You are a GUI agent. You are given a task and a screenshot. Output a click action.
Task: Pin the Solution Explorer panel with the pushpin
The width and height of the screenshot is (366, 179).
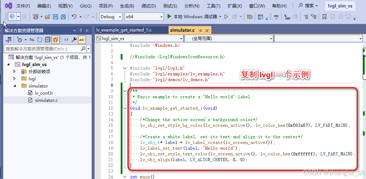tap(81, 30)
